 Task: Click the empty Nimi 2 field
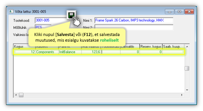(134, 27)
